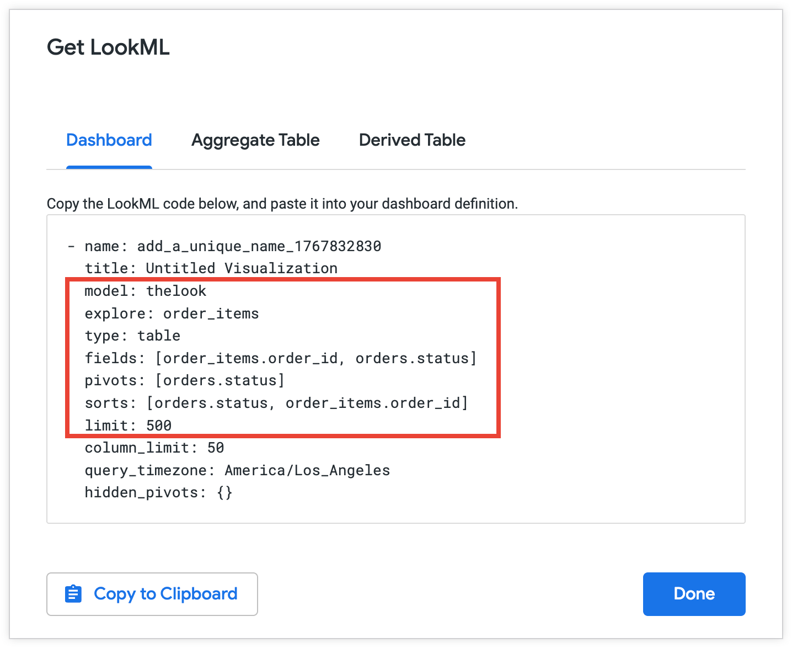Click the model: thelook code line
792x648 pixels.
(145, 291)
